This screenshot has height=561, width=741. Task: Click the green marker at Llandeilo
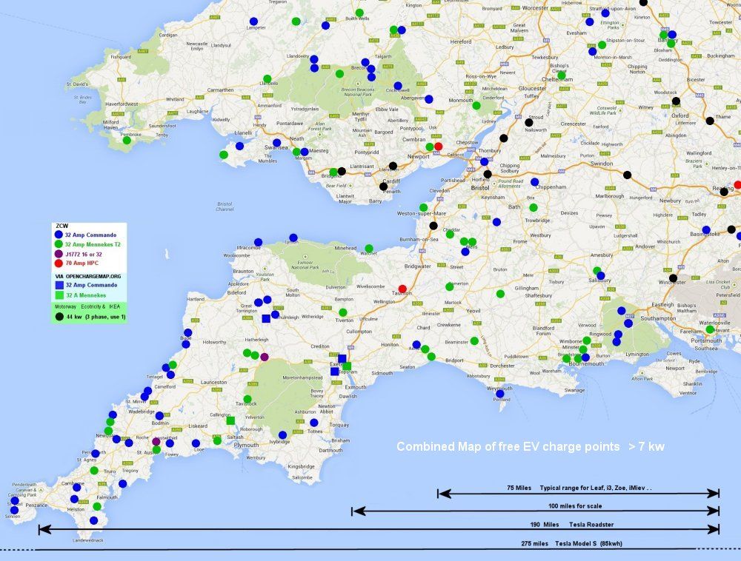(267, 78)
